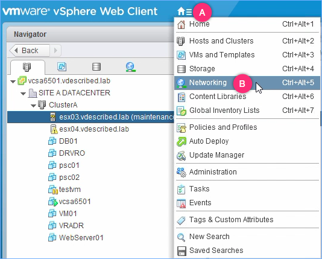Switch to Networking navigator tab icon
The image size is (322, 259).
[131, 67]
